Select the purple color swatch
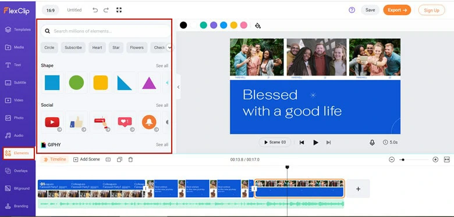454x217 pixels. click(214, 25)
